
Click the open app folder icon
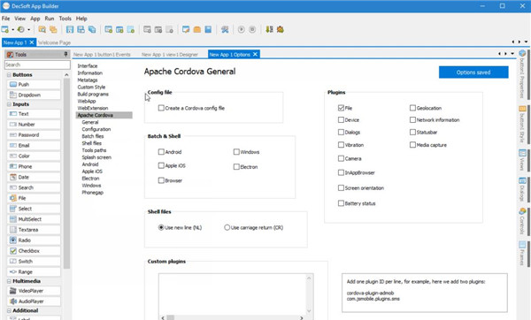click(x=42, y=30)
